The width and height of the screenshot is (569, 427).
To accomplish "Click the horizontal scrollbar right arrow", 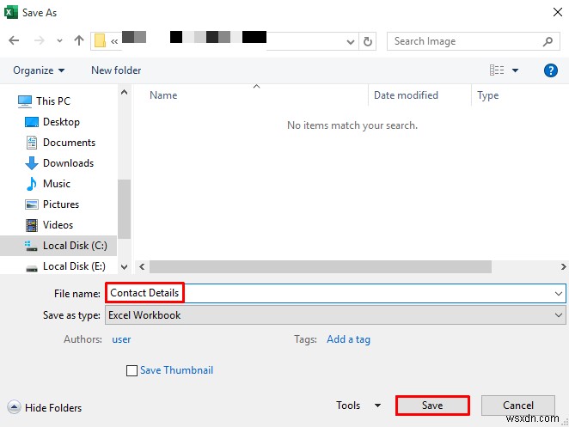I will point(563,267).
